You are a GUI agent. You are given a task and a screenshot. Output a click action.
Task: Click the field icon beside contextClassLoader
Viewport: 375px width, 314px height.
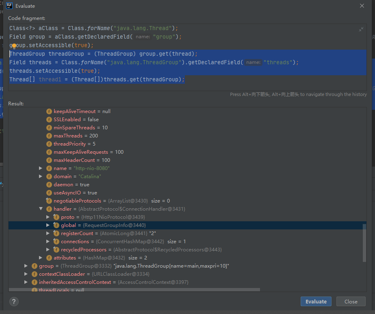[x=35, y=274]
